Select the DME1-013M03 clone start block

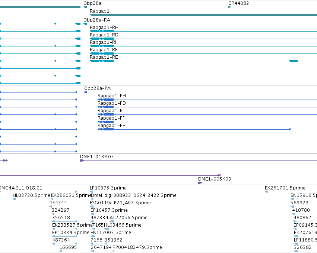click(82, 160)
